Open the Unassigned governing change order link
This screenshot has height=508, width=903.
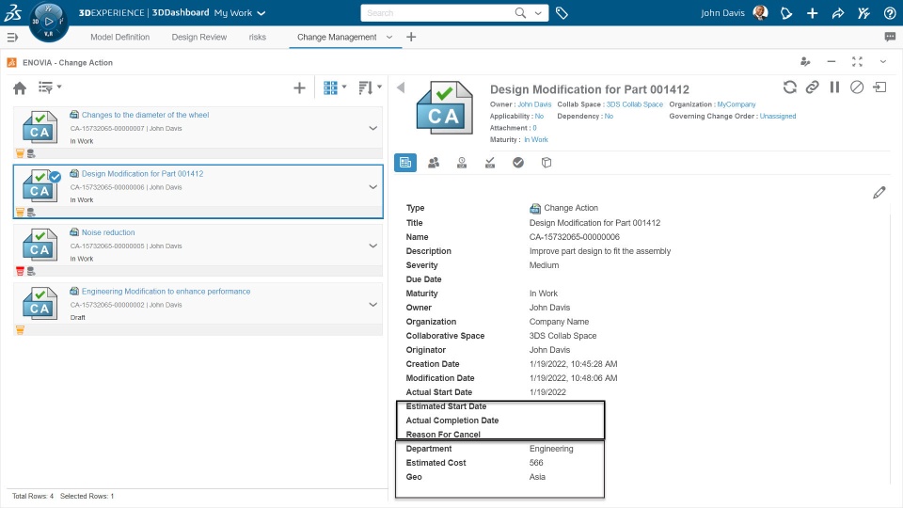click(x=777, y=117)
